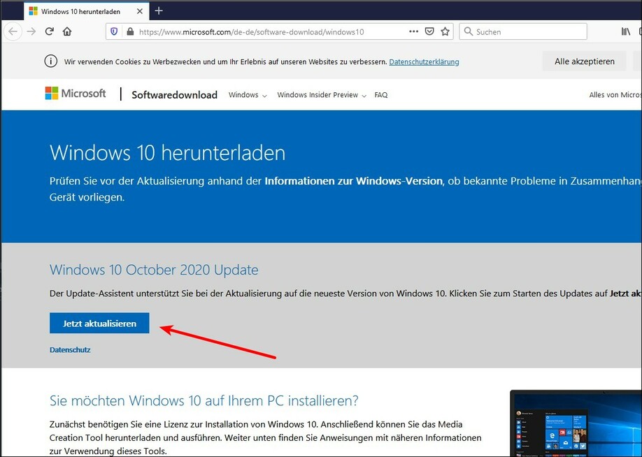Accept cookies with Alle akzeptieren
Image resolution: width=642 pixels, height=457 pixels.
click(584, 61)
